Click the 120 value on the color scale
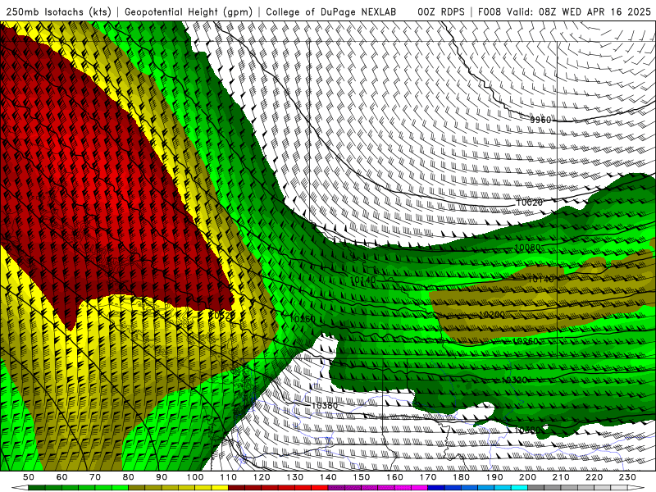 [x=262, y=477]
